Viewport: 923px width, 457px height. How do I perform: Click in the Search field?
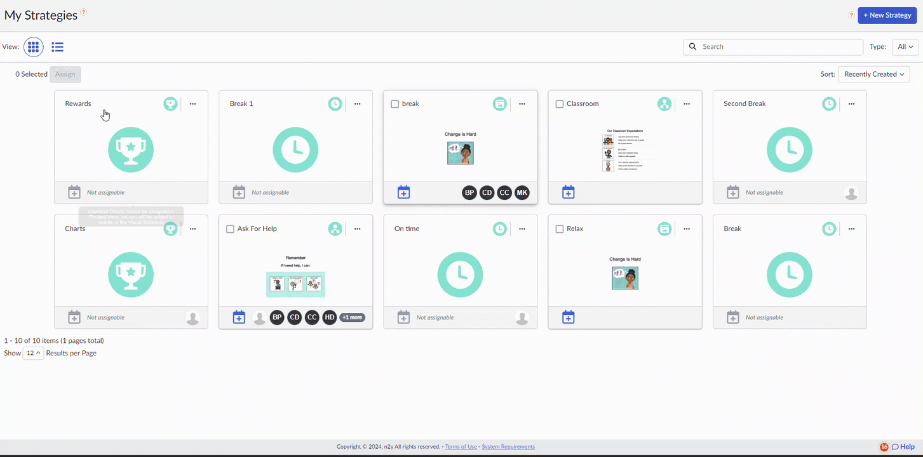click(x=773, y=47)
